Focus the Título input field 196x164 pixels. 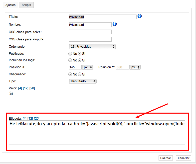pos(103,17)
